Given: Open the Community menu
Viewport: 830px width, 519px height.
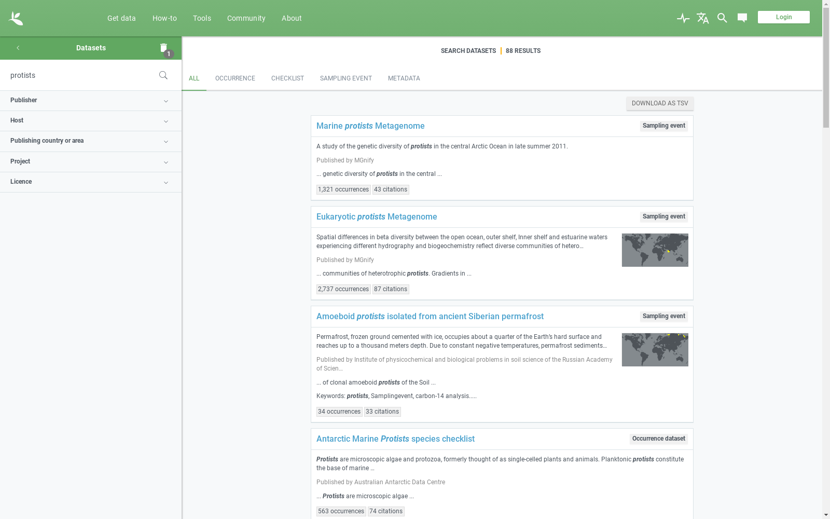Looking at the screenshot, I should click(x=246, y=18).
